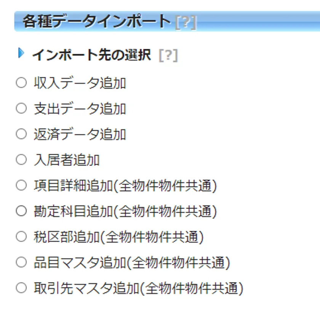Choose the 支出データ追加 radio button
This screenshot has height=316, width=320.
(21, 109)
